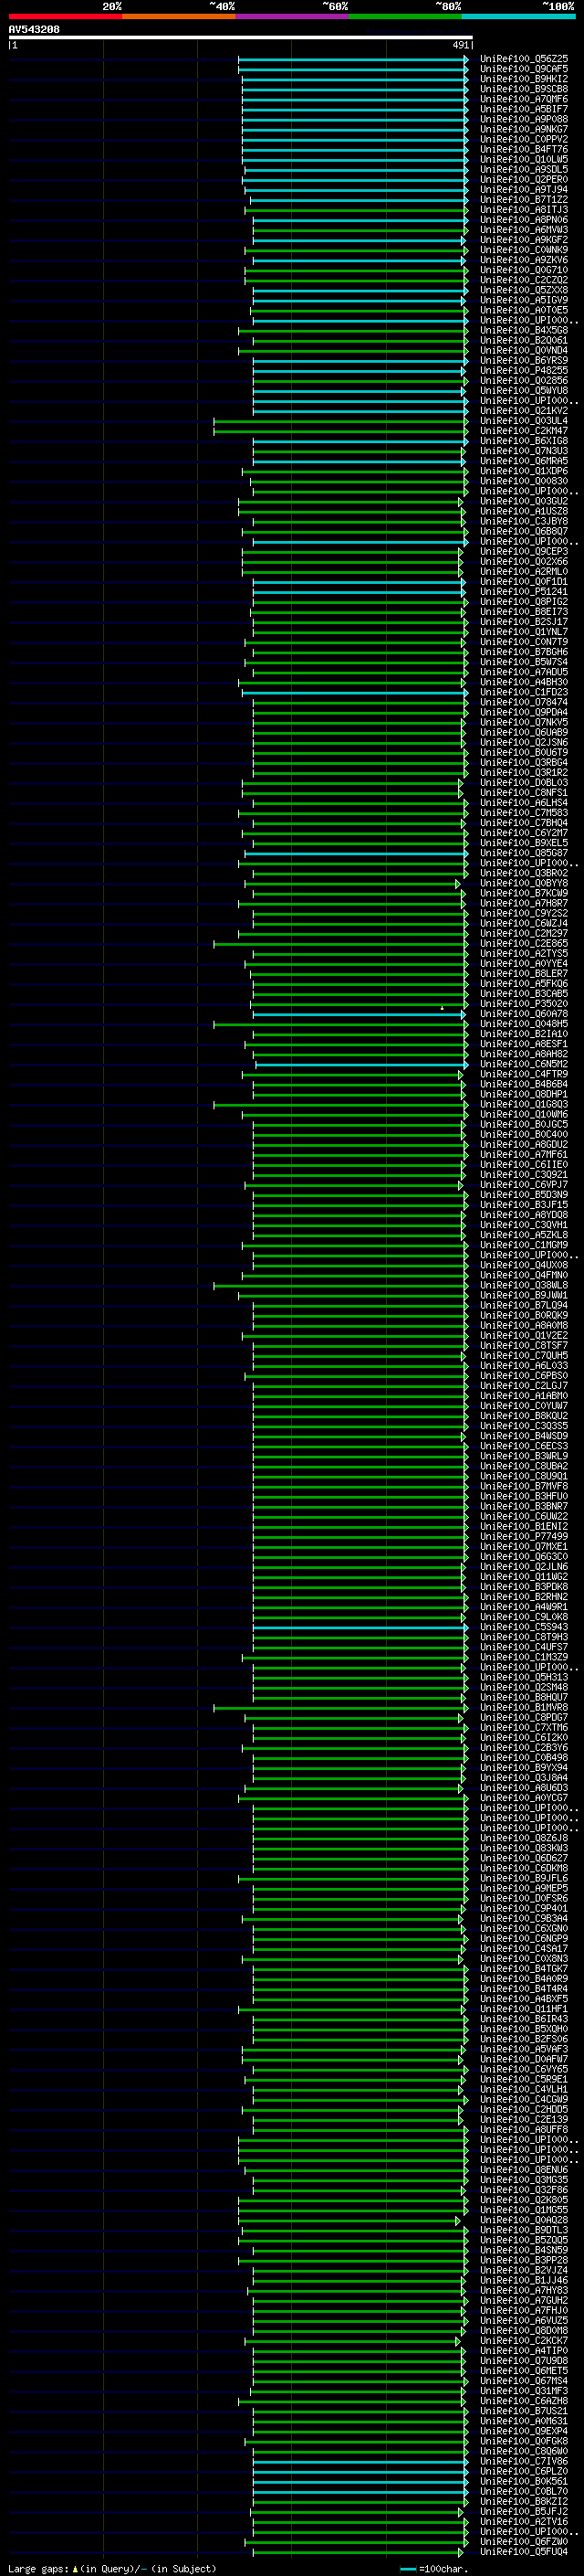Screen dimensions: 584x2576
Task: Select hit UniRef100_B9DTL3
Action: (x=524, y=2230)
